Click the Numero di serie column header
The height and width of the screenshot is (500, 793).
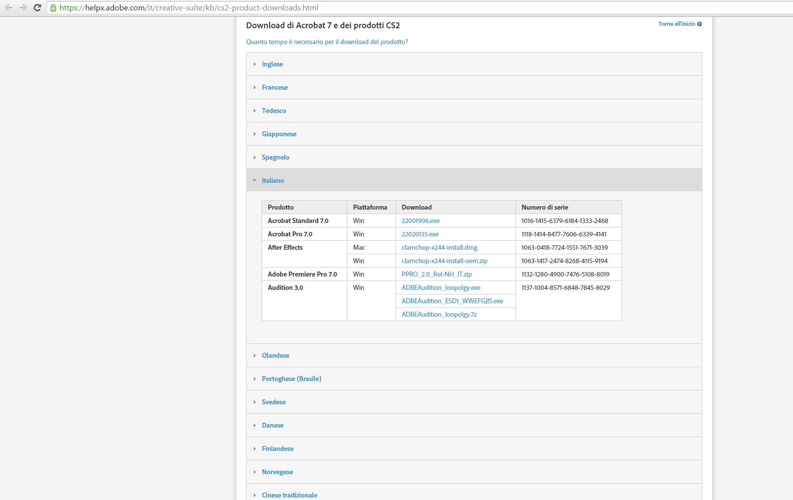click(x=568, y=207)
